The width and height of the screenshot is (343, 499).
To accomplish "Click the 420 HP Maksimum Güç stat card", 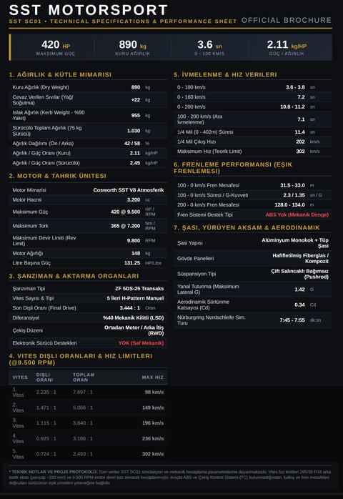I will [56, 47].
